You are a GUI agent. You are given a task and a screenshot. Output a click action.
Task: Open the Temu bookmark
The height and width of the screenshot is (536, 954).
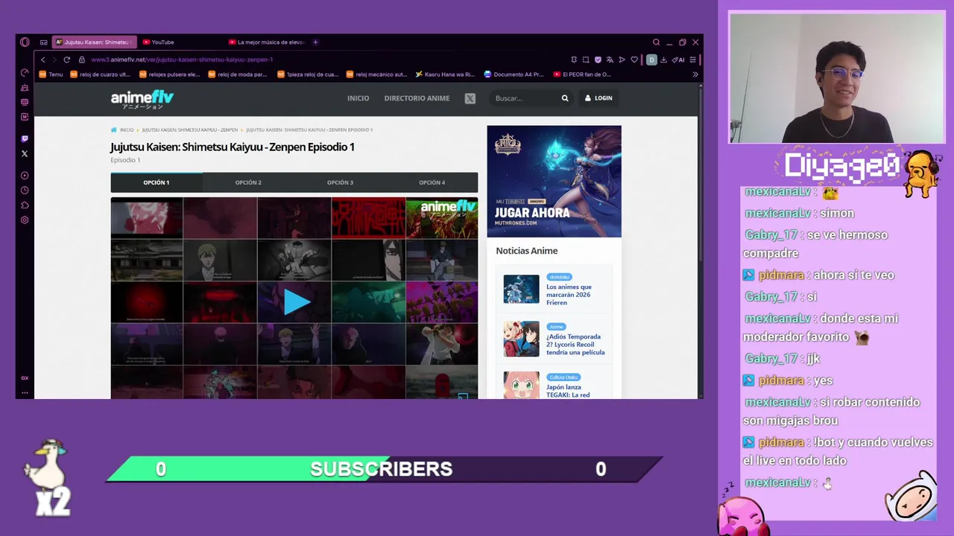pos(51,74)
